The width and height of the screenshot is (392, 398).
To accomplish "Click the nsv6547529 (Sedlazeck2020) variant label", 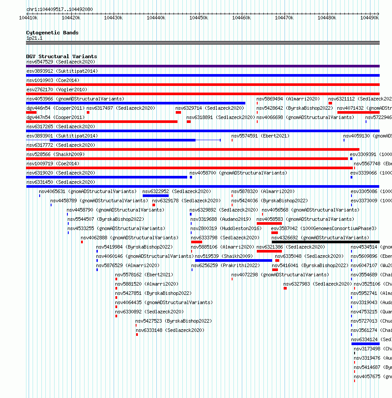I will pyautogui.click(x=61, y=62).
